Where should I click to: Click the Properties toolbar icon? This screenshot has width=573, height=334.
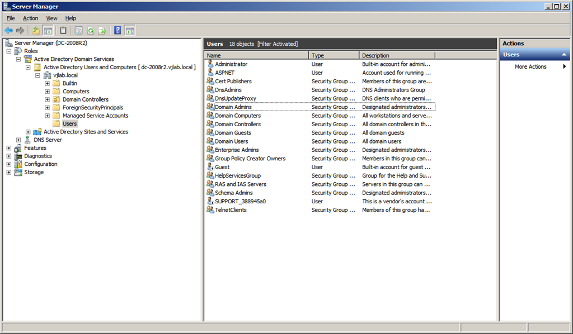pos(63,30)
